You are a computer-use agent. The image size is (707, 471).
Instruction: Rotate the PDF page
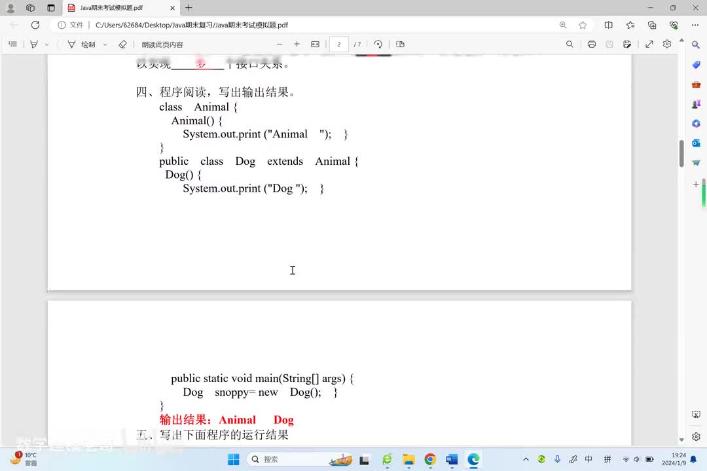[x=378, y=44]
